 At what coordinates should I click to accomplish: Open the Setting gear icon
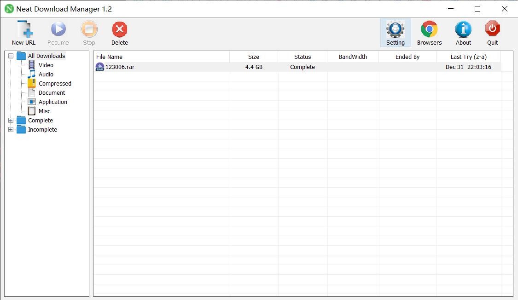(x=395, y=29)
